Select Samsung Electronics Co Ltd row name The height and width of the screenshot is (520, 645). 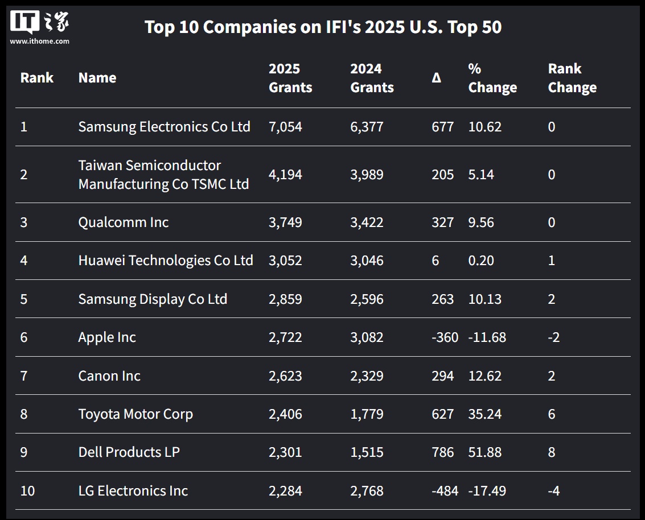(164, 127)
